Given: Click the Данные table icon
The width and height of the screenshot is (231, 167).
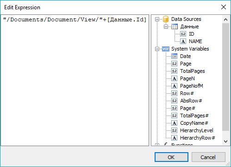Looking at the screenshot, I should (175, 26).
